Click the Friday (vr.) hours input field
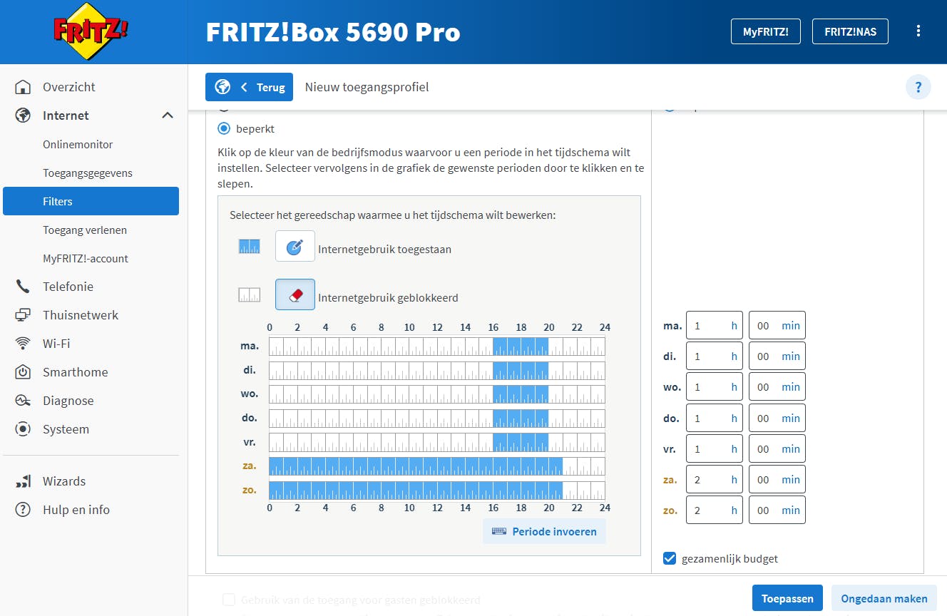Image resolution: width=947 pixels, height=616 pixels. coord(715,449)
